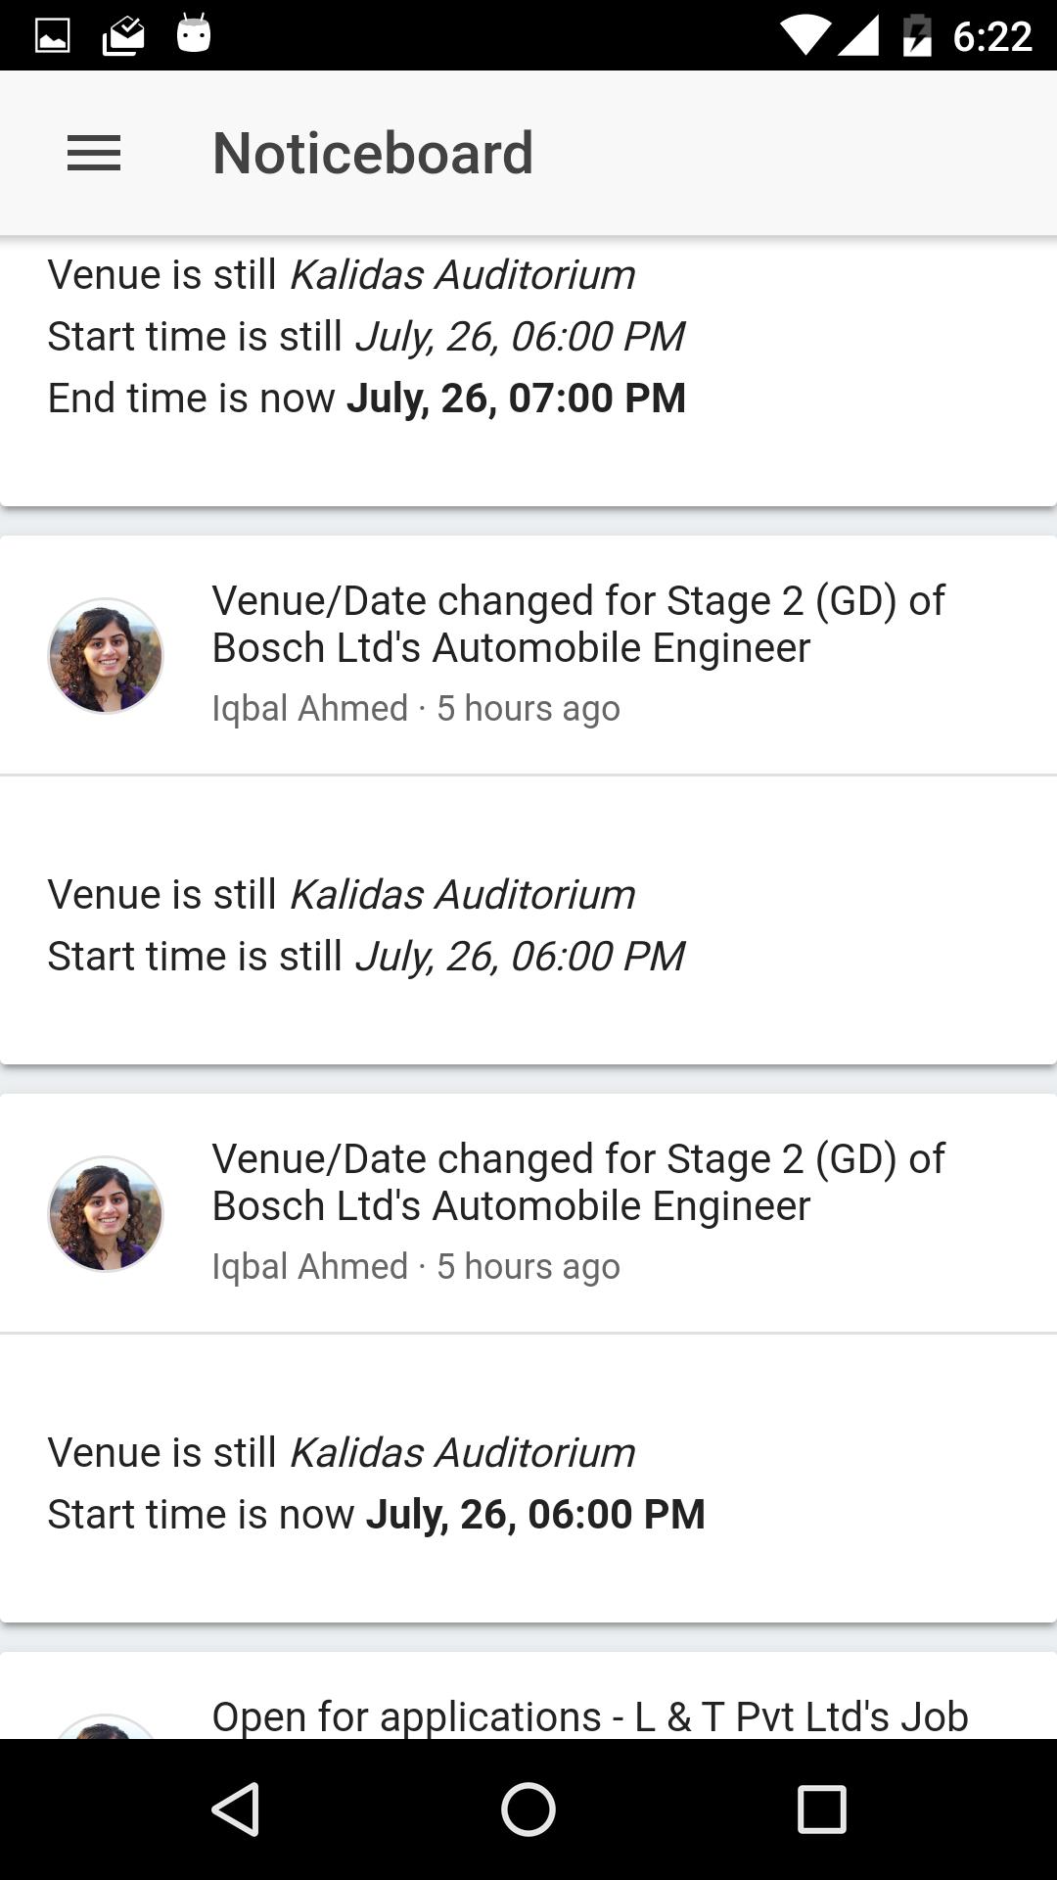Tap the Android robot face status icon
Image resolution: width=1057 pixels, height=1880 pixels.
tap(194, 34)
